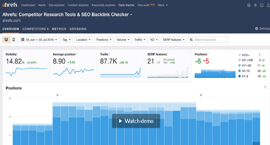This screenshot has width=270, height=145.
Task: Click the Positions mini stacked chart
Action: point(215,74)
